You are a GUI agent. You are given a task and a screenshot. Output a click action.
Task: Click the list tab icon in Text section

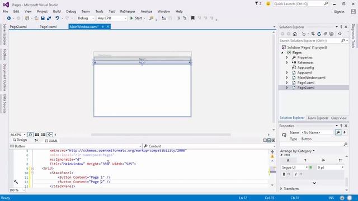[340, 160]
